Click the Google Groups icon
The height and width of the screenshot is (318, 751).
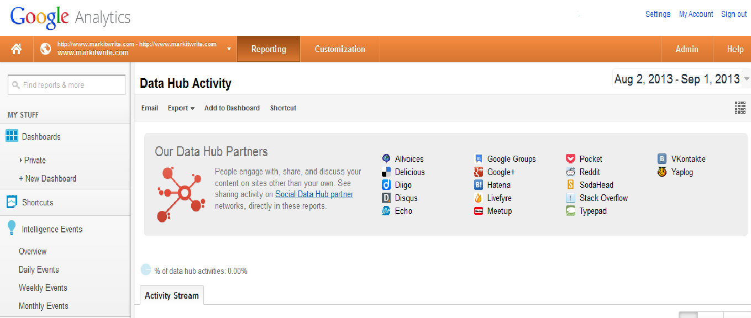click(479, 158)
